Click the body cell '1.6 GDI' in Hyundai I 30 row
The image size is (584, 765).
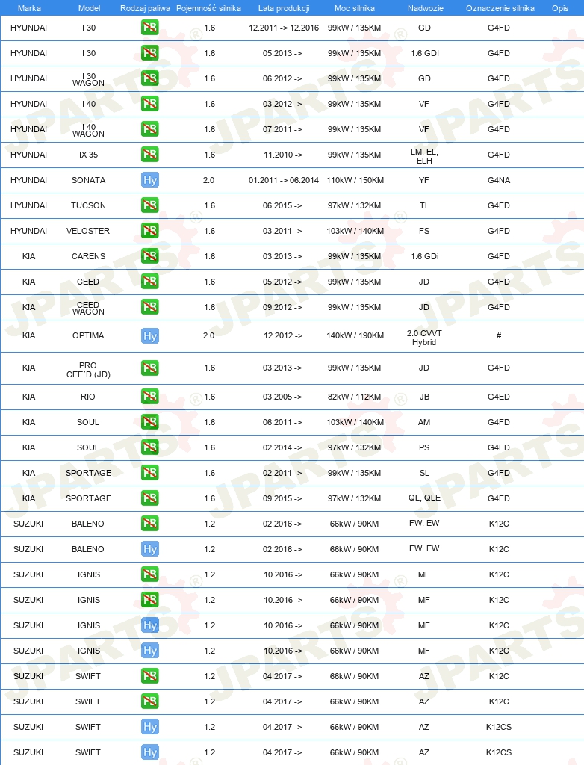pyautogui.click(x=425, y=53)
